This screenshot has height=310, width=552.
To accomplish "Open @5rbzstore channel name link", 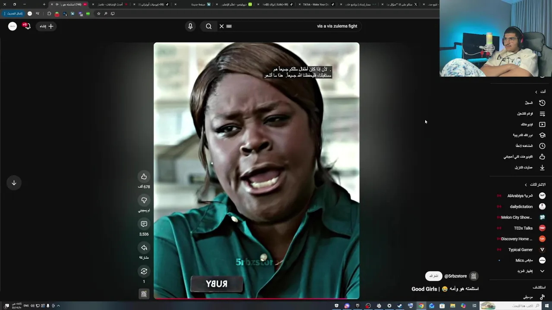I will click(x=456, y=276).
